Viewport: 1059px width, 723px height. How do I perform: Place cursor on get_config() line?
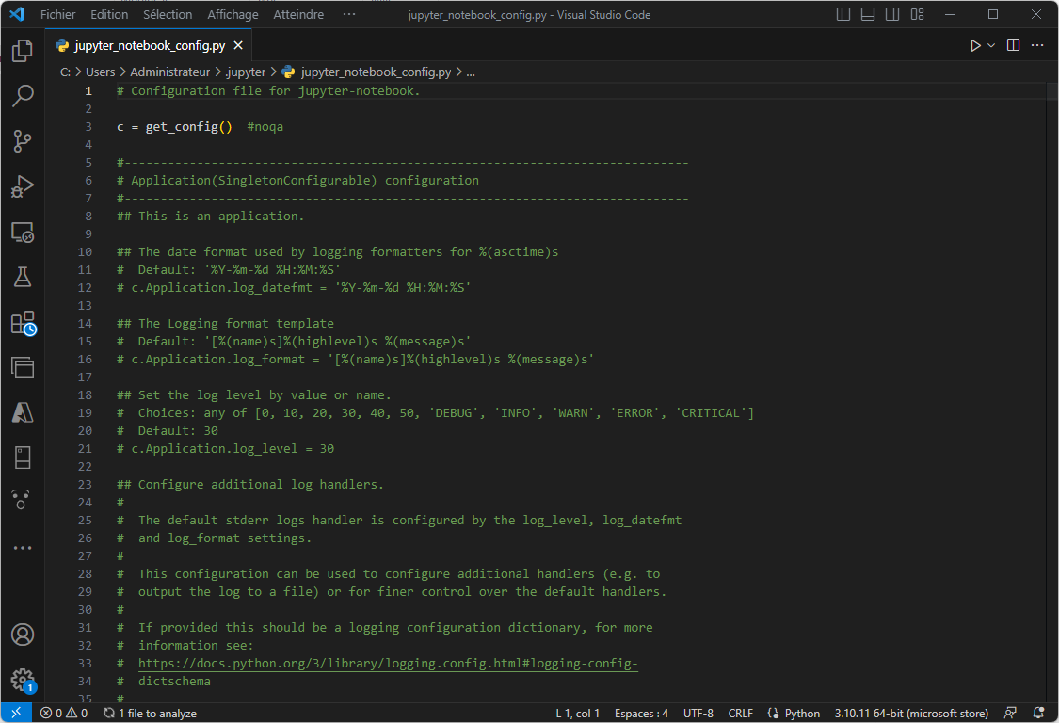[174, 127]
